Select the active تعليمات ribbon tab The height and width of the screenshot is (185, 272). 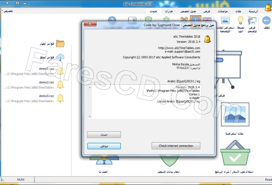pos(153,11)
